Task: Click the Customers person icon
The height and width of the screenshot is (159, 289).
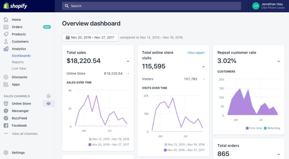Action: click(6, 42)
